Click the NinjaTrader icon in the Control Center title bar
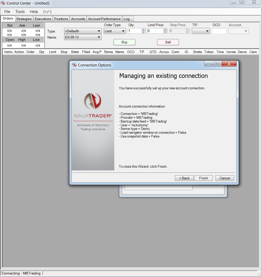 tap(3, 3)
